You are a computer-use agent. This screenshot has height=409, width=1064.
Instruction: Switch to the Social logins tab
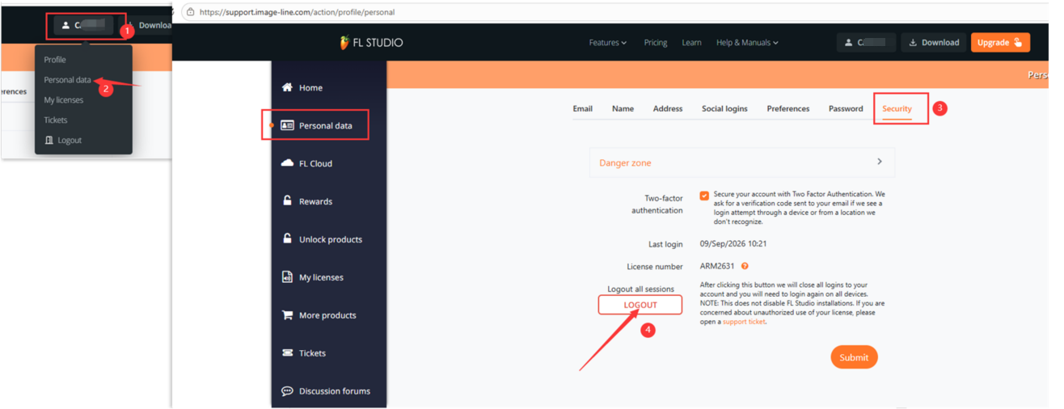coord(724,108)
